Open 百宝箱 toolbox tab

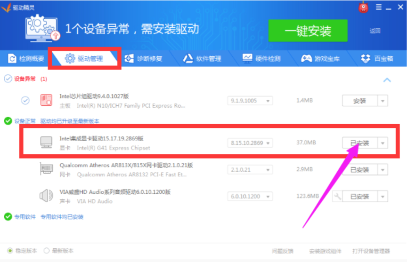(377, 59)
